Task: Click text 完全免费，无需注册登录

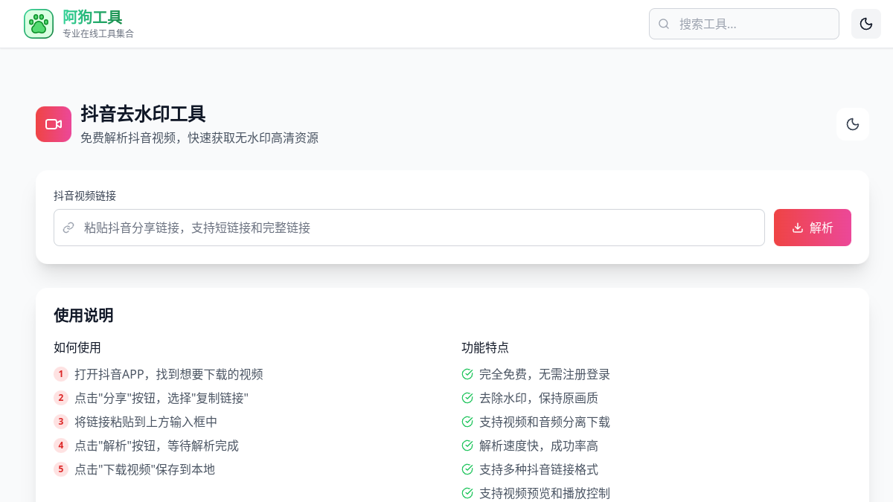Action: tap(545, 374)
